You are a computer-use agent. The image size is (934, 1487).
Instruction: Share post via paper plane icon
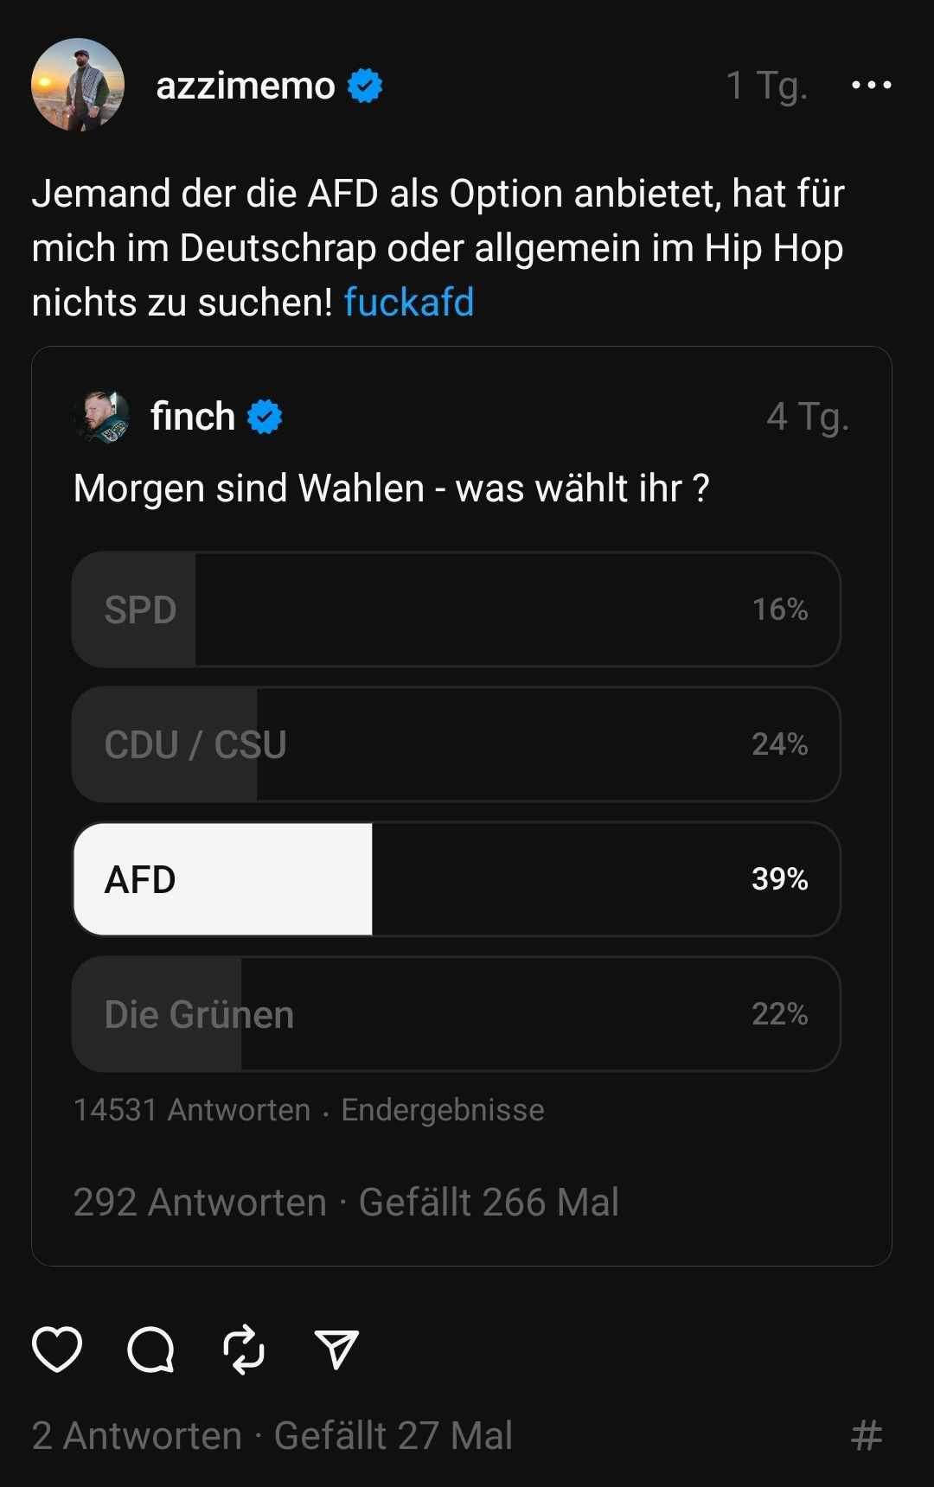click(336, 1349)
